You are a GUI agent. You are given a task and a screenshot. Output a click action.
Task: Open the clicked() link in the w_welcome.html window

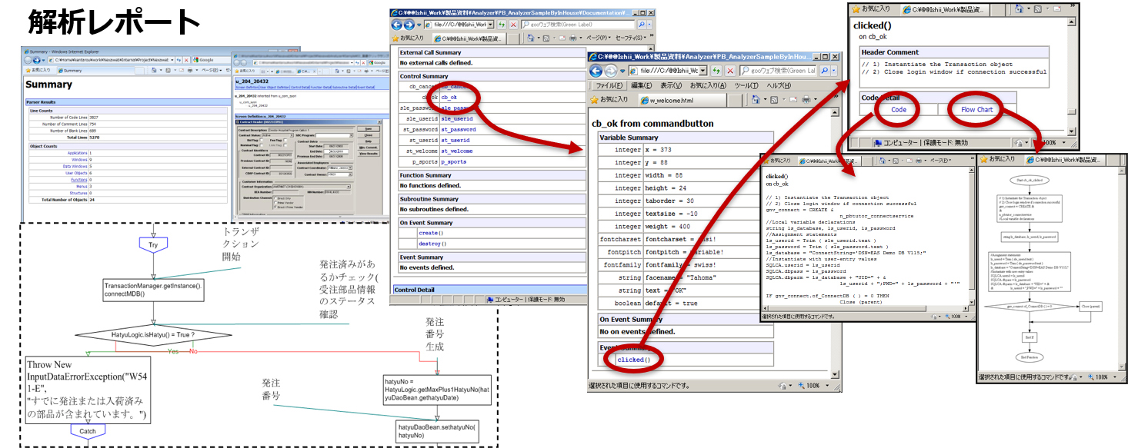[x=634, y=359]
